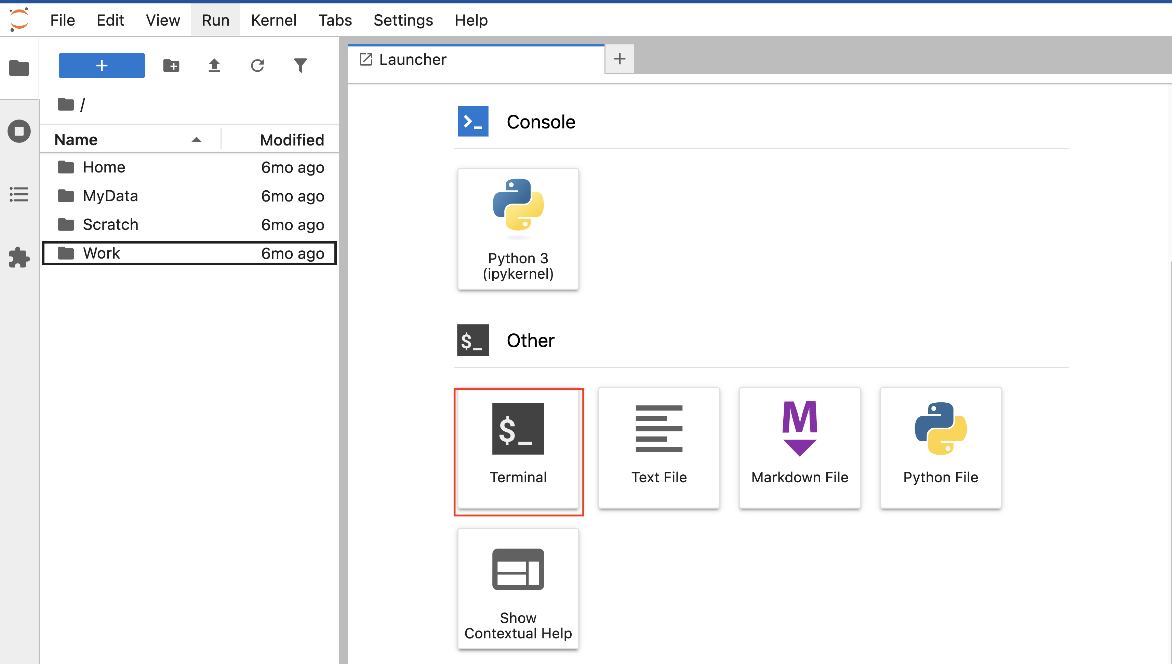
Task: Show the Table of Contents sidebar
Action: [x=19, y=194]
